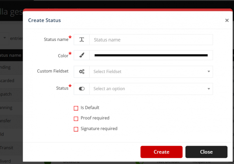Click the gears icon for Custom Fieldset
This screenshot has width=234, height=164.
pos(82,72)
